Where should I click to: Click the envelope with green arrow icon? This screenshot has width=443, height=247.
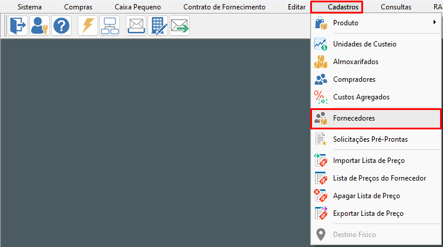pos(179,26)
